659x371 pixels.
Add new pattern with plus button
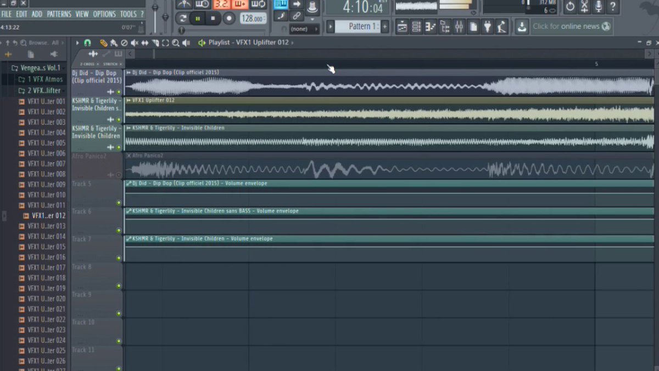[384, 26]
